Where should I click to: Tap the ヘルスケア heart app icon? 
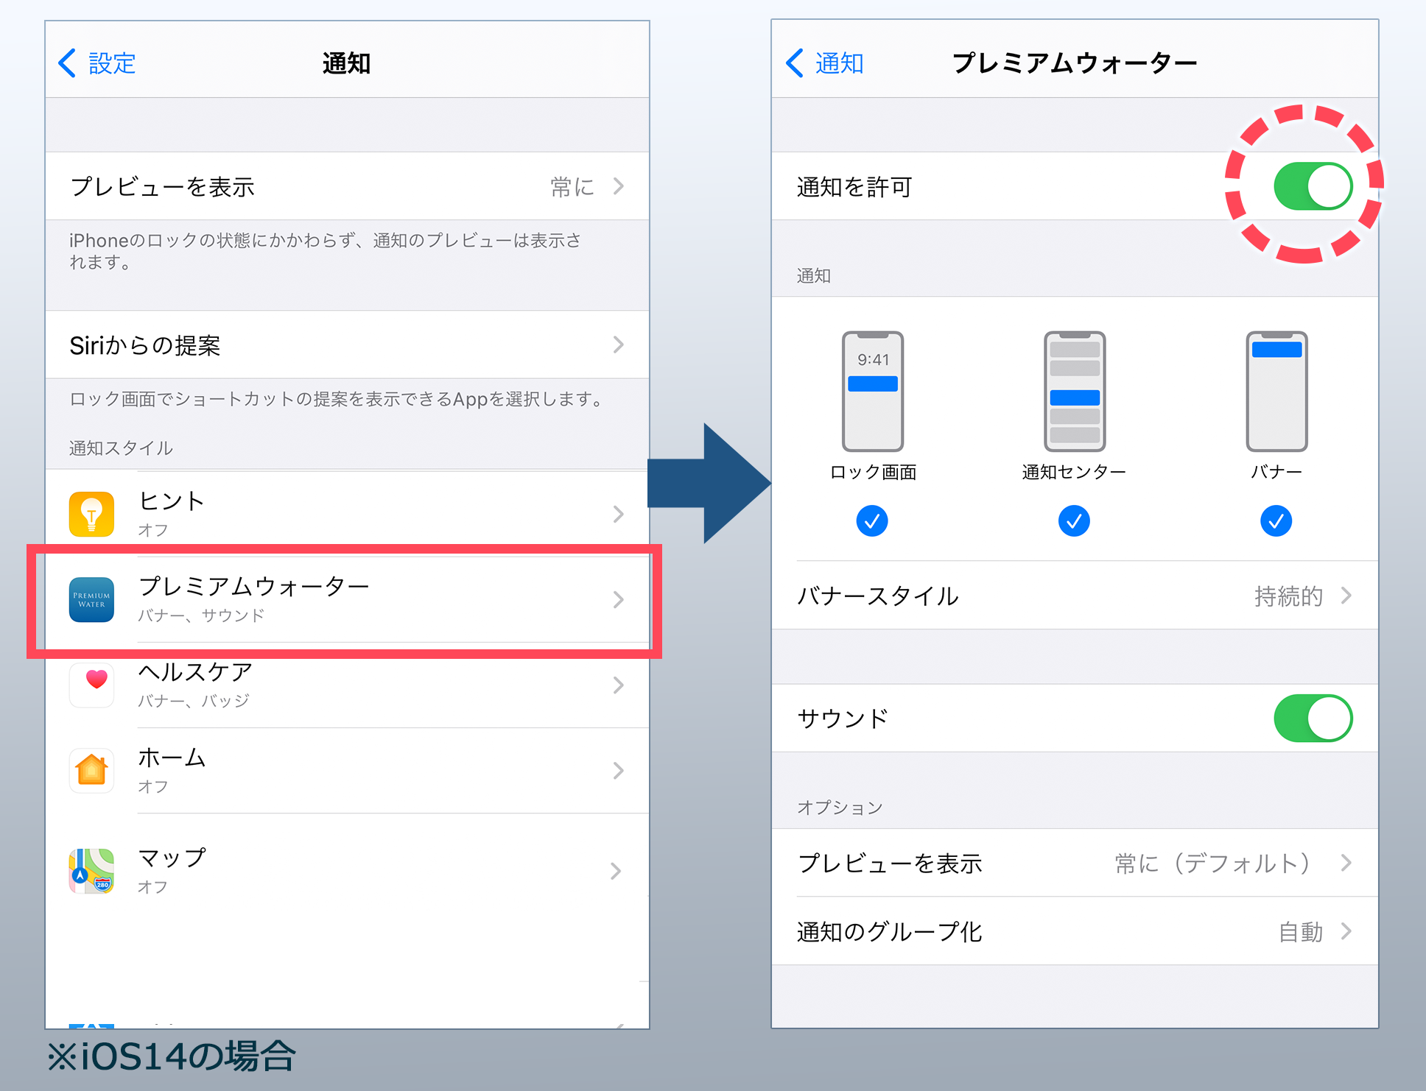click(x=91, y=685)
